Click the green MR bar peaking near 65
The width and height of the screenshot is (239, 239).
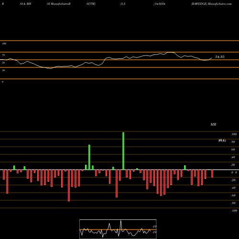pyautogui.click(x=89, y=157)
